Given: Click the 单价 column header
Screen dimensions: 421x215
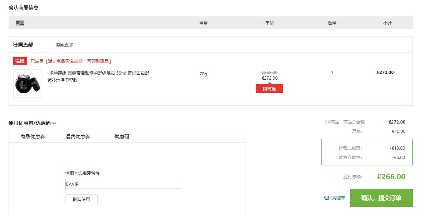Looking at the screenshot, I should [270, 23].
